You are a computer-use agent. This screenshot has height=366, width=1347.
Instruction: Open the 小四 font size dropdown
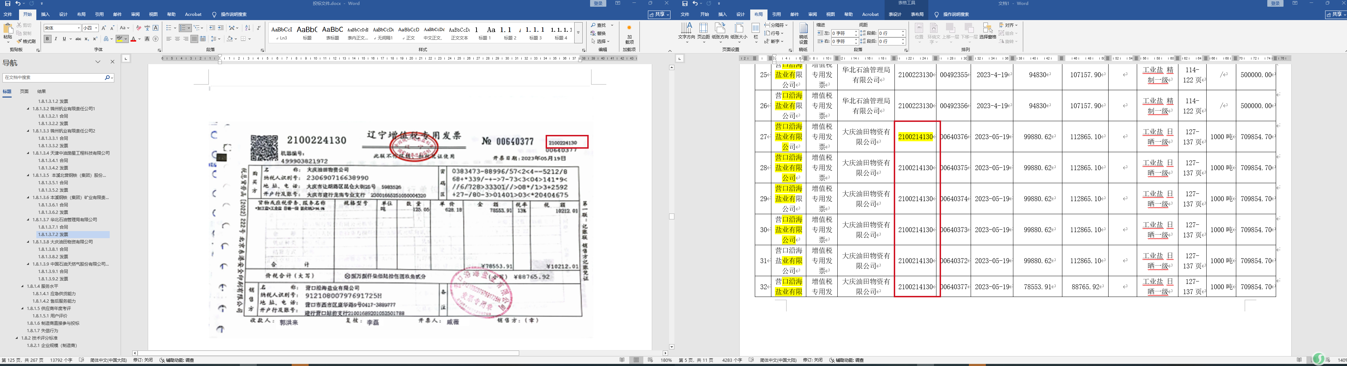click(96, 28)
